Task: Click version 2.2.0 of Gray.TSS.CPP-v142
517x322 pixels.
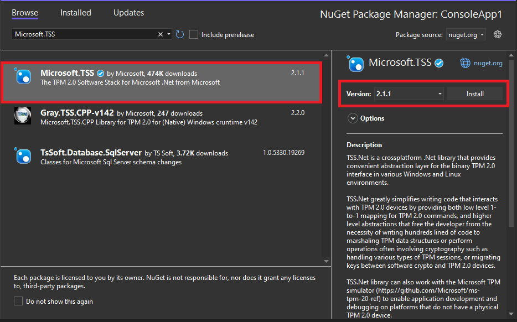Action: point(298,113)
